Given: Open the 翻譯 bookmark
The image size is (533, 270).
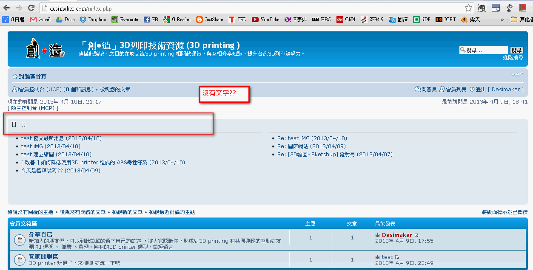Looking at the screenshot, I should click(399, 20).
